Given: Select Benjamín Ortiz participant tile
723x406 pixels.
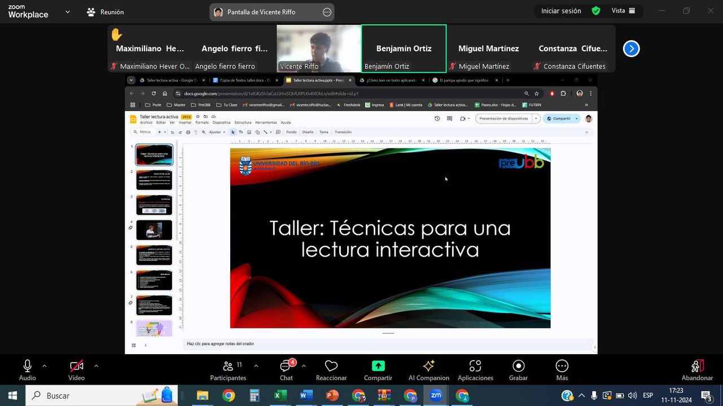Looking at the screenshot, I should (x=404, y=48).
